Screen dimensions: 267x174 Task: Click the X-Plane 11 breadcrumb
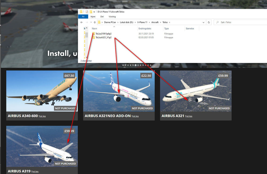[143, 22]
